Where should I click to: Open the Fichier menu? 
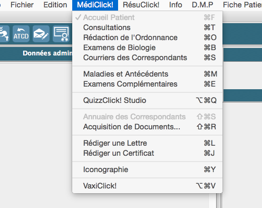(x=22, y=5)
